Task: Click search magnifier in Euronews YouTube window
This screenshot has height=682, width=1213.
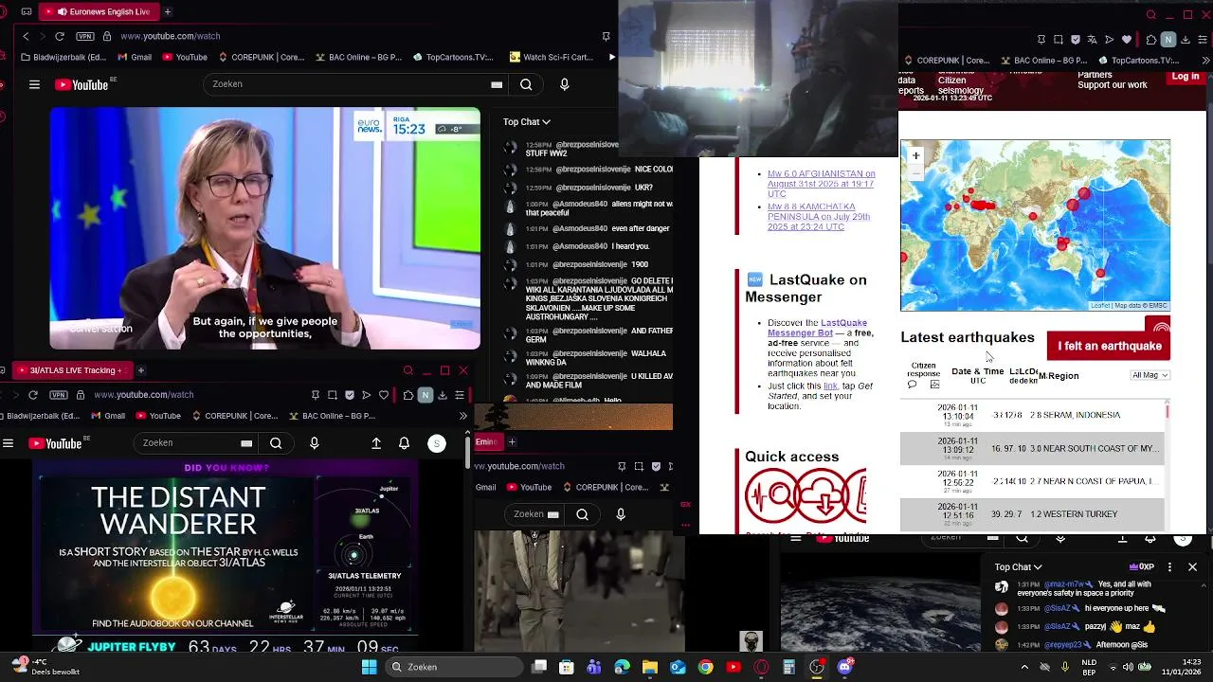Action: click(x=526, y=84)
